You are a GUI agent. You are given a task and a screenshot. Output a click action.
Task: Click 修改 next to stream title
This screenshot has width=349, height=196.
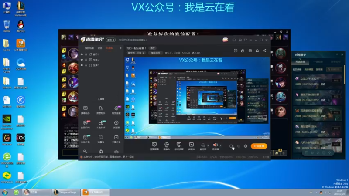(x=152, y=48)
